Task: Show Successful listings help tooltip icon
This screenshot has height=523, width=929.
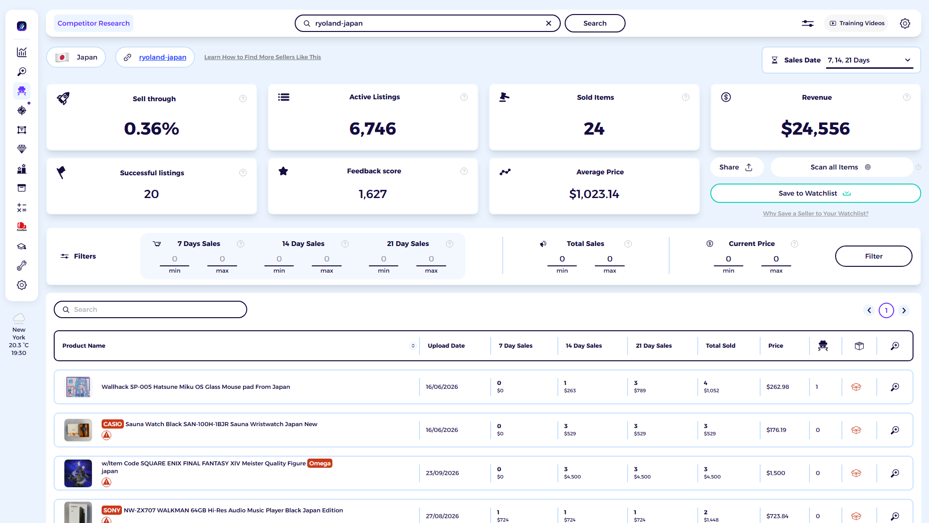Action: [243, 173]
